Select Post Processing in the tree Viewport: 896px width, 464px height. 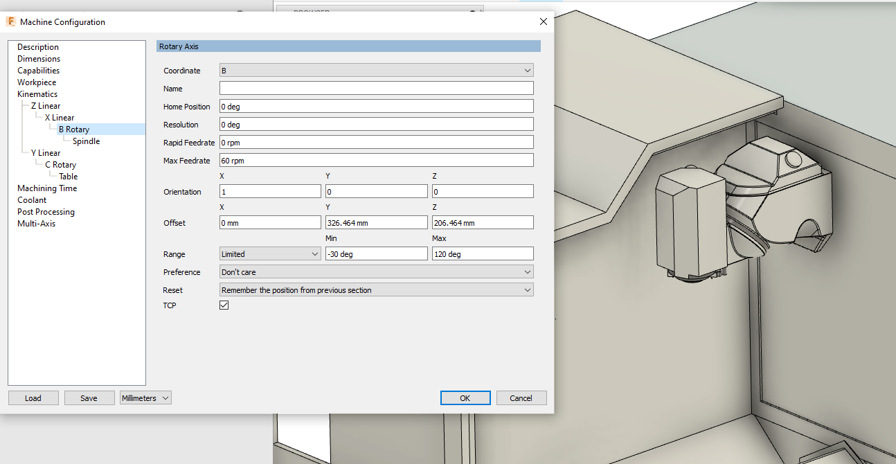click(46, 212)
